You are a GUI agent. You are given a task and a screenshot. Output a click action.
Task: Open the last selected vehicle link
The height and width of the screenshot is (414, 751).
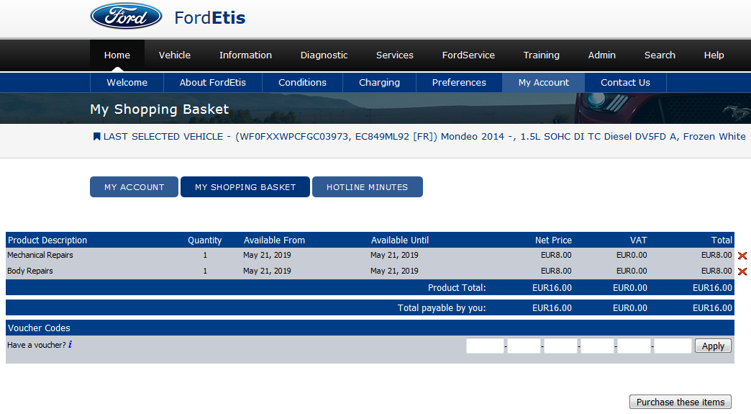[424, 136]
